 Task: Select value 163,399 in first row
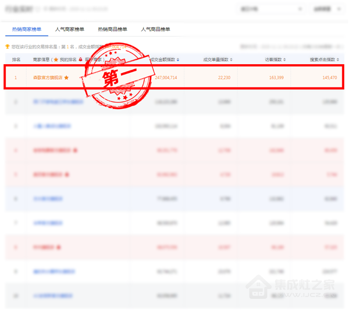tap(276, 77)
